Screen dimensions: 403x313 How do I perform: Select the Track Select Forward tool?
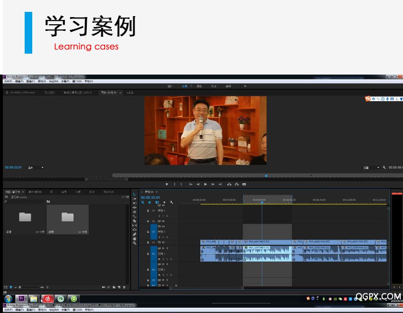[x=135, y=199]
